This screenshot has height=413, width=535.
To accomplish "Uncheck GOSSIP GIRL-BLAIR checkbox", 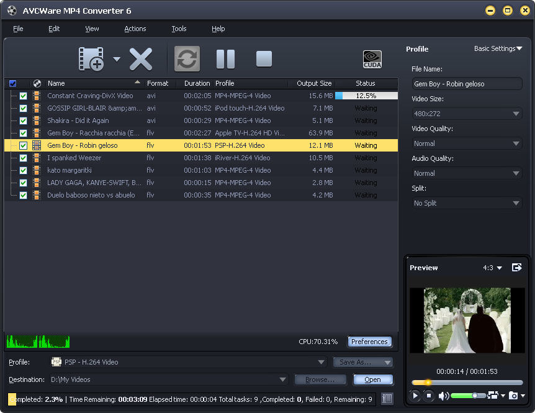I will coord(23,108).
